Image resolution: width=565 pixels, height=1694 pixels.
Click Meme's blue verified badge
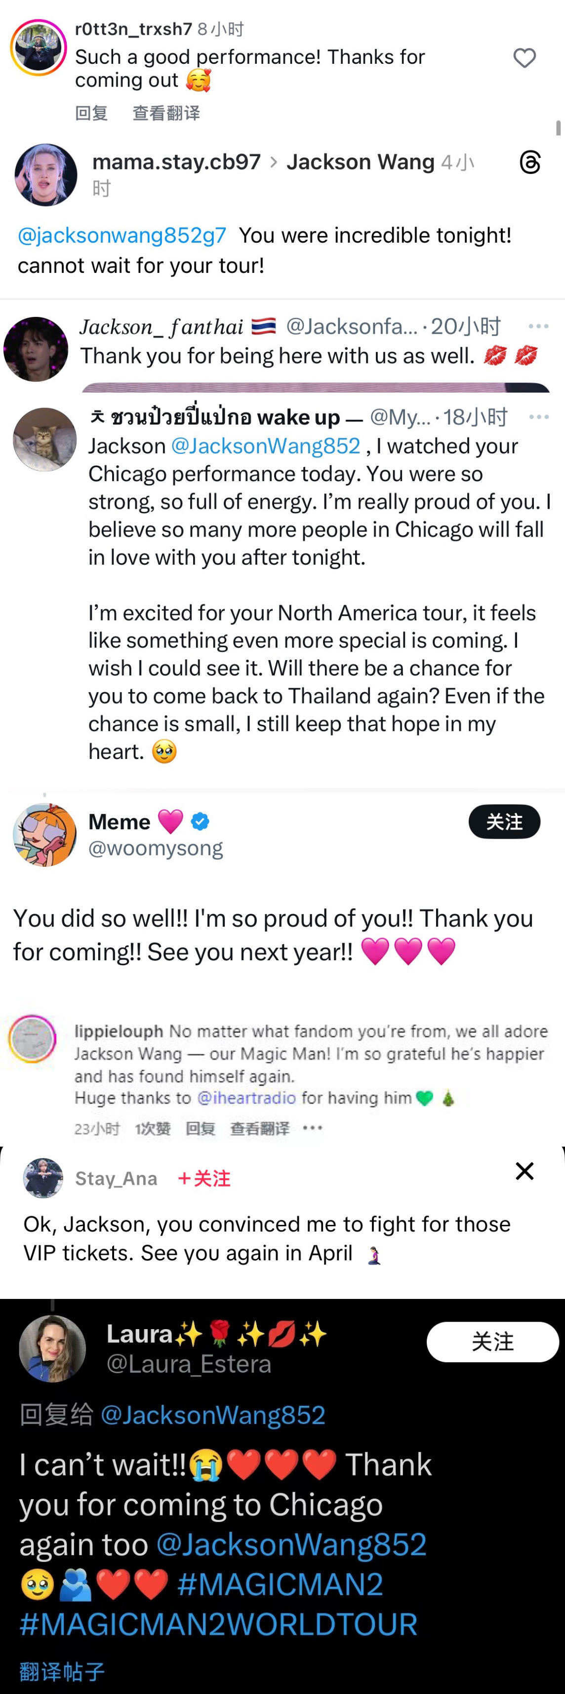click(201, 821)
